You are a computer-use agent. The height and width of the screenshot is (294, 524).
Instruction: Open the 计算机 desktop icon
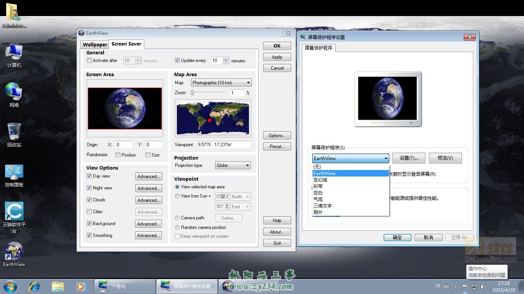click(x=14, y=56)
